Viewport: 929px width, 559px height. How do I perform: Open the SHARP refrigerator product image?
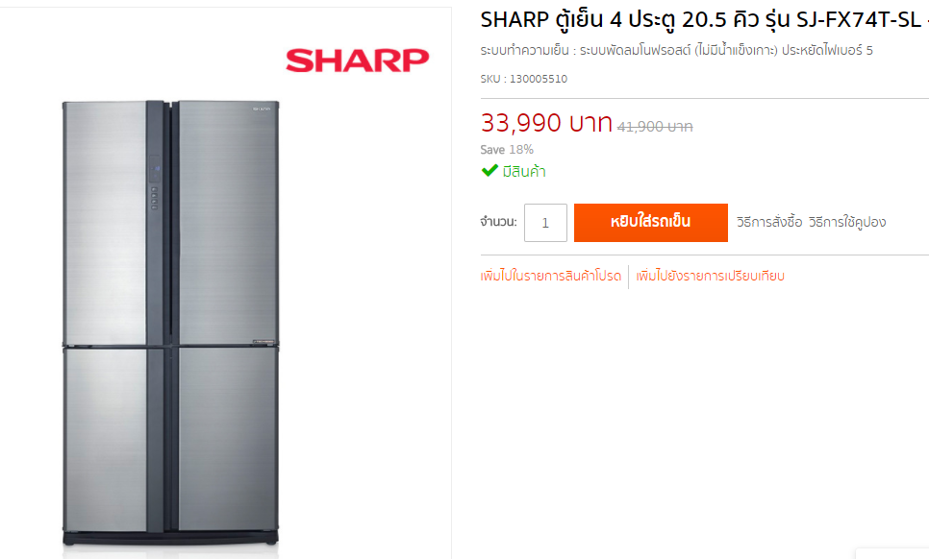click(170, 323)
